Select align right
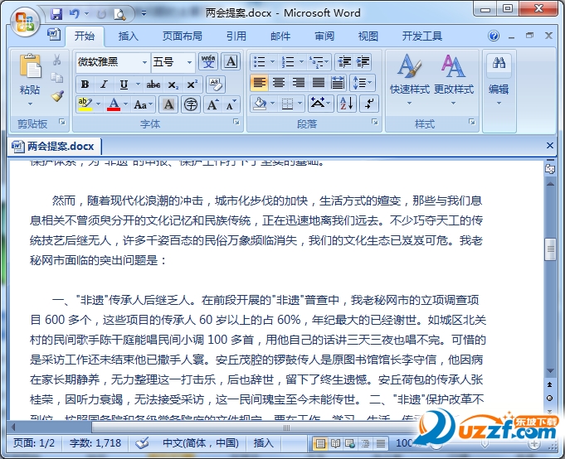The image size is (565, 459). tap(299, 83)
